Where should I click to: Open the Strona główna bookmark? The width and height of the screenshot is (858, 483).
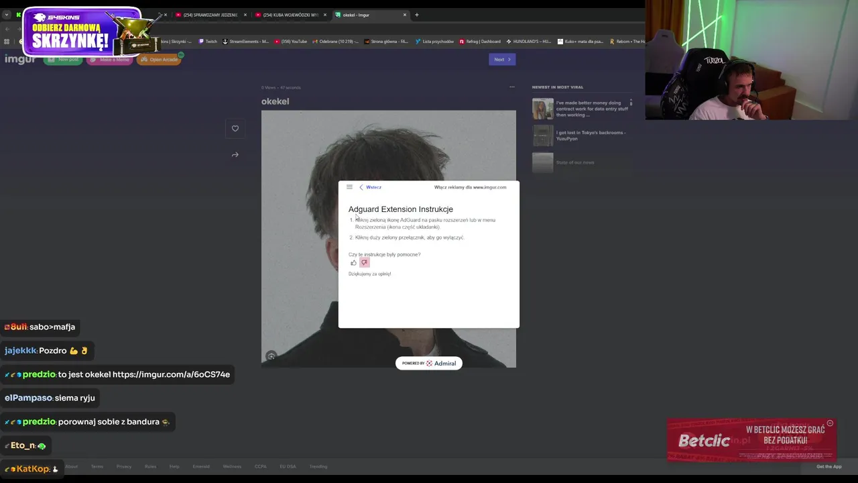387,42
